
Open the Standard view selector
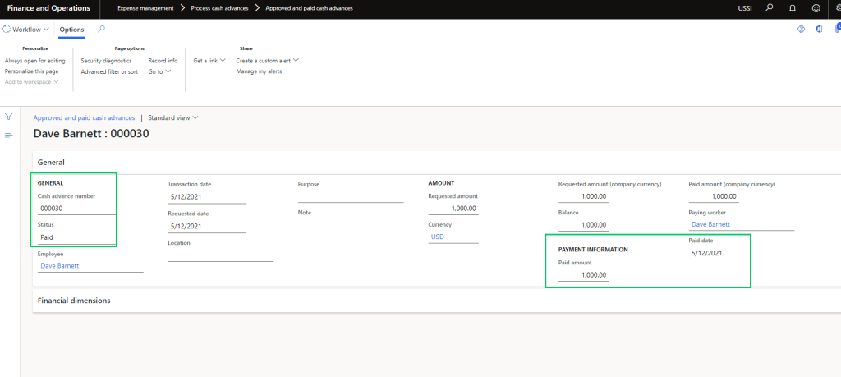[x=172, y=117]
